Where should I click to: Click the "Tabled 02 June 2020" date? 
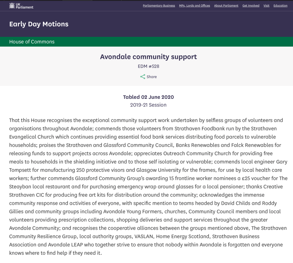click(149, 97)
